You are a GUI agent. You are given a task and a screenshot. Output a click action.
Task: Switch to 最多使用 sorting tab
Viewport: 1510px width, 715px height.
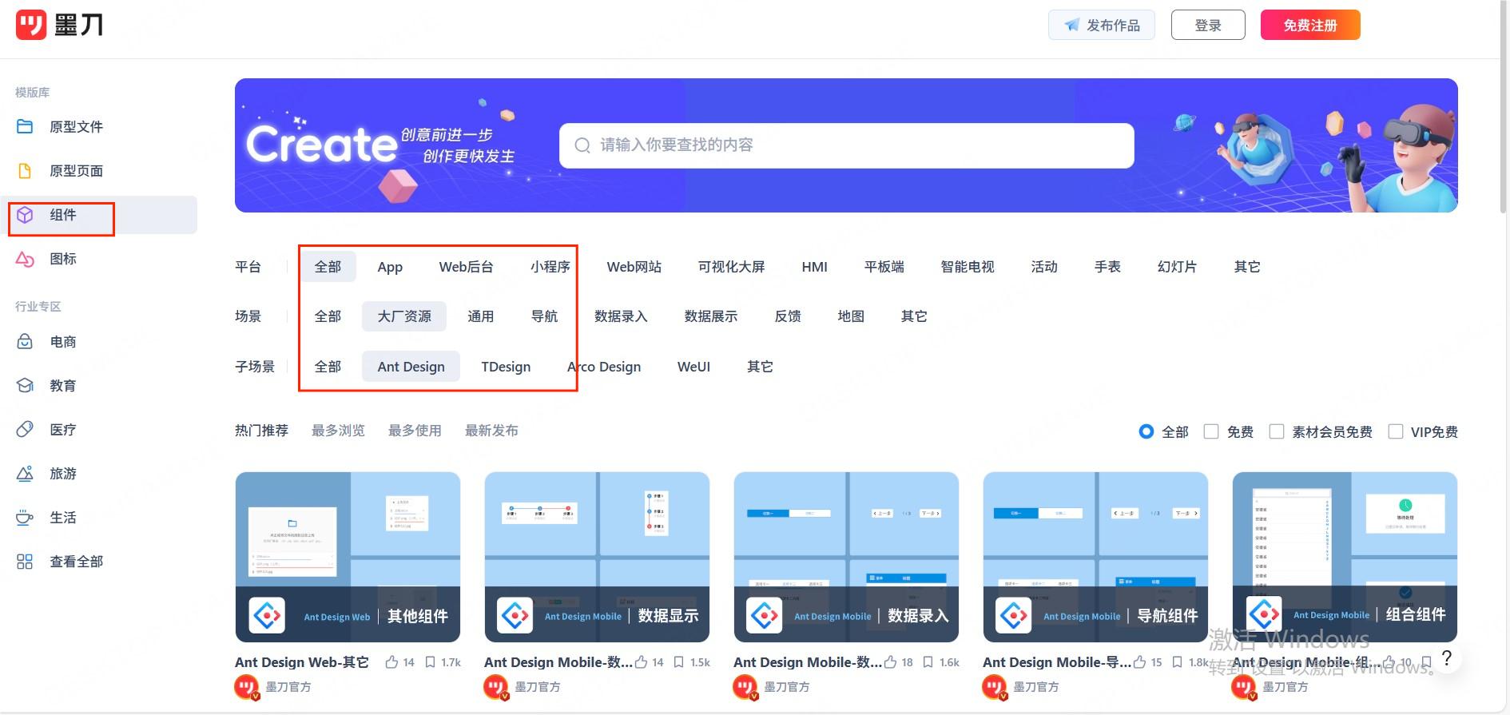[415, 431]
